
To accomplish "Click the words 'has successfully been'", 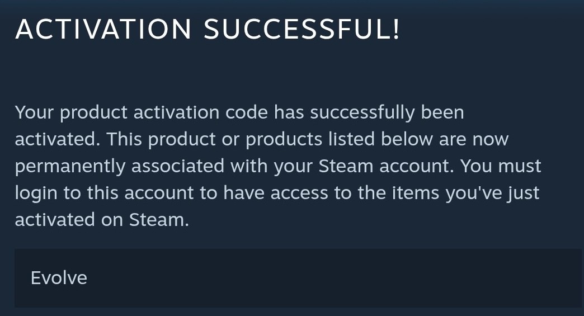I will [x=369, y=112].
